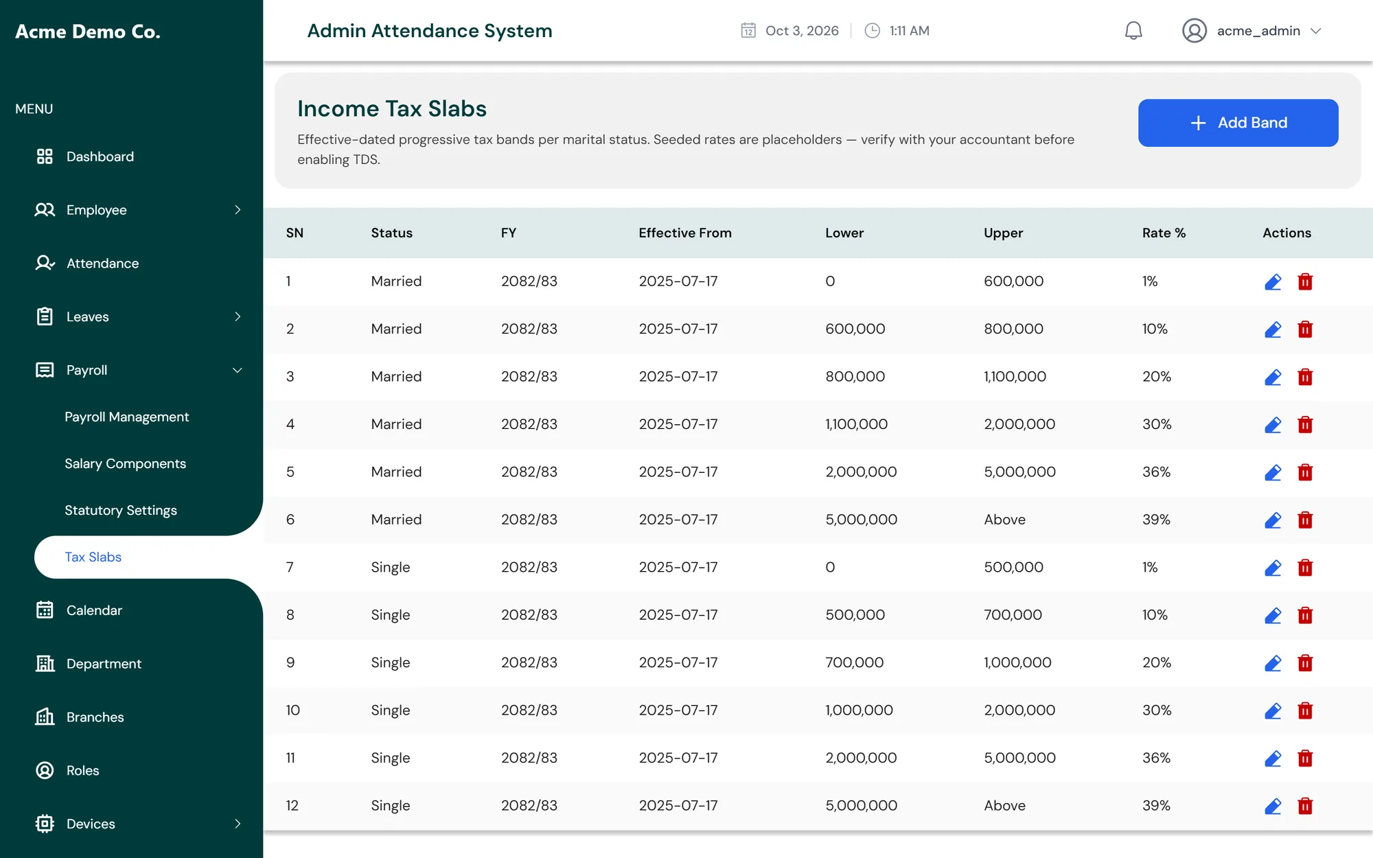Collapse the Payroll submenu chevron
The image size is (1373, 858).
point(238,370)
